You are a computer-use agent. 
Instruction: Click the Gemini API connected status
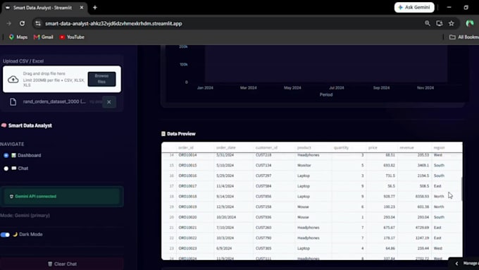tap(62, 196)
